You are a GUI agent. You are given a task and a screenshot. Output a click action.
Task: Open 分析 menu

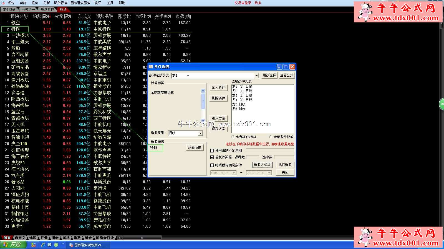click(x=47, y=3)
